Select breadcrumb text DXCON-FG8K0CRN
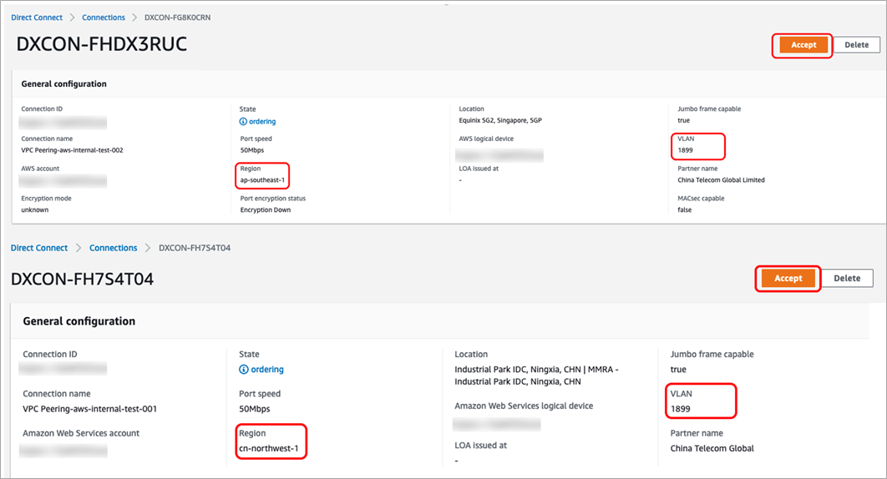Screen dimensions: 887x479 pyautogui.click(x=178, y=18)
